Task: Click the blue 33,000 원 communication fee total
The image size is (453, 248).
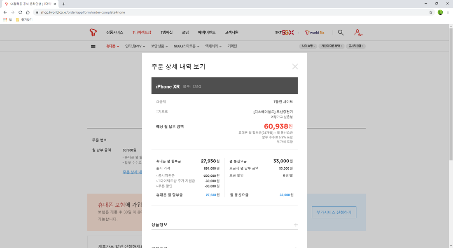Action: 286,195
